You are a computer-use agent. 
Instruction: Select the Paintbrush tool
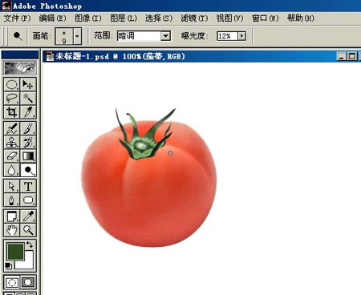28,128
